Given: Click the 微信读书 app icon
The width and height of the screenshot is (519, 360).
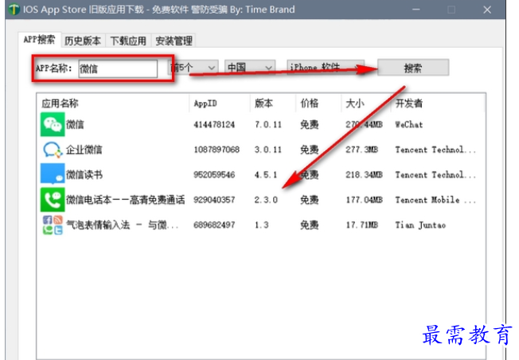Looking at the screenshot, I should (x=53, y=174).
